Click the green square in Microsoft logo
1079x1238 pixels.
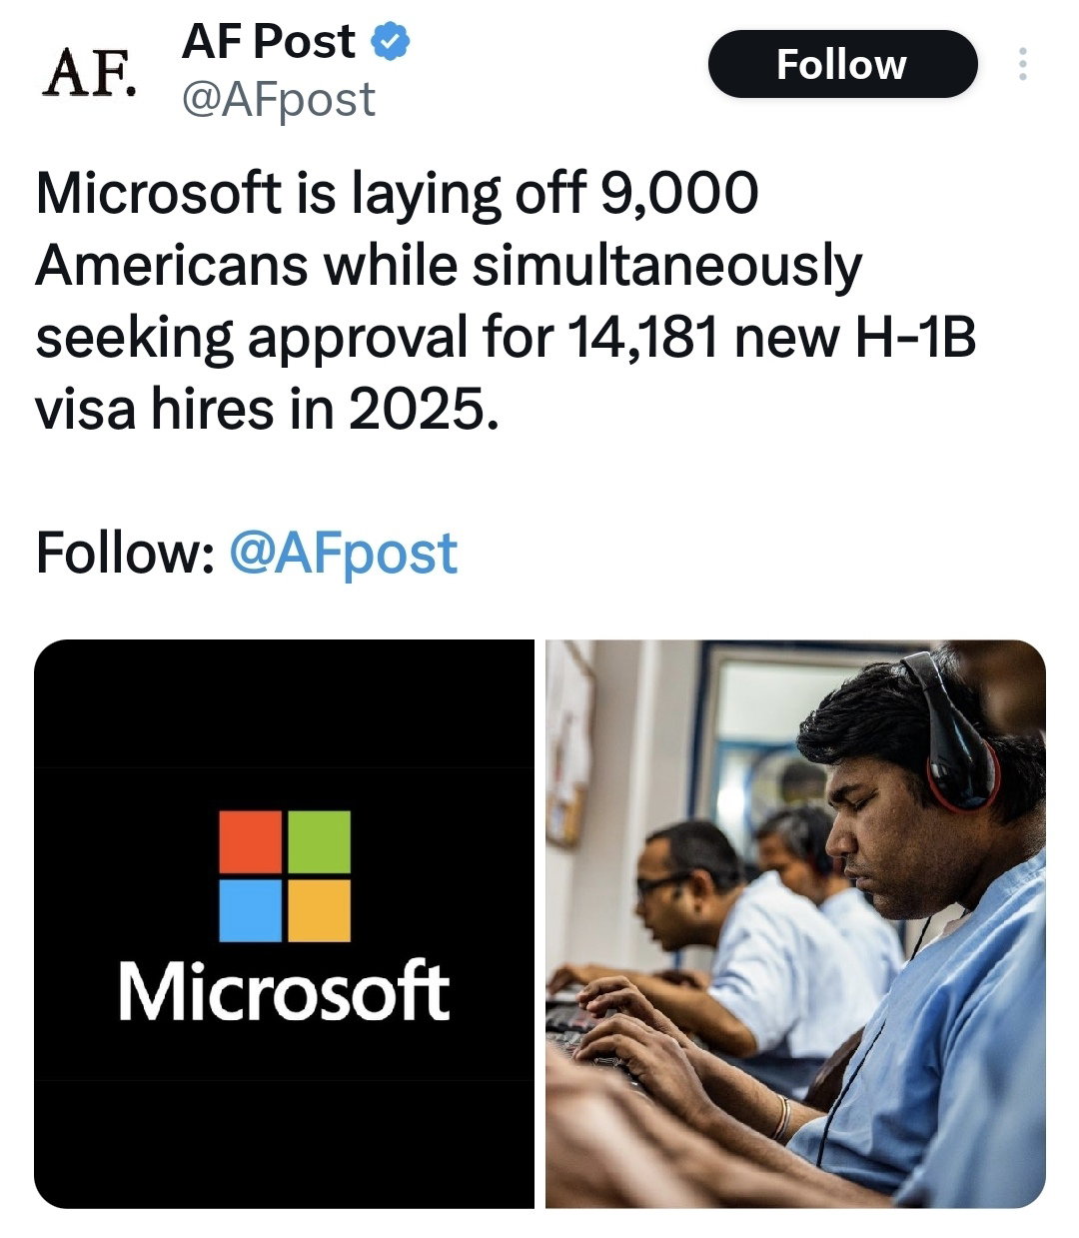(x=319, y=841)
